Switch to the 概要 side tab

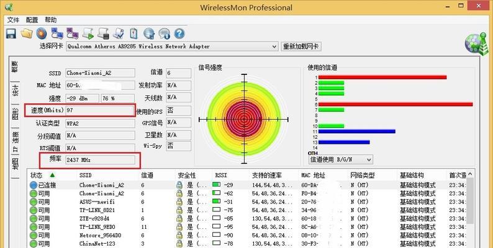click(x=15, y=67)
